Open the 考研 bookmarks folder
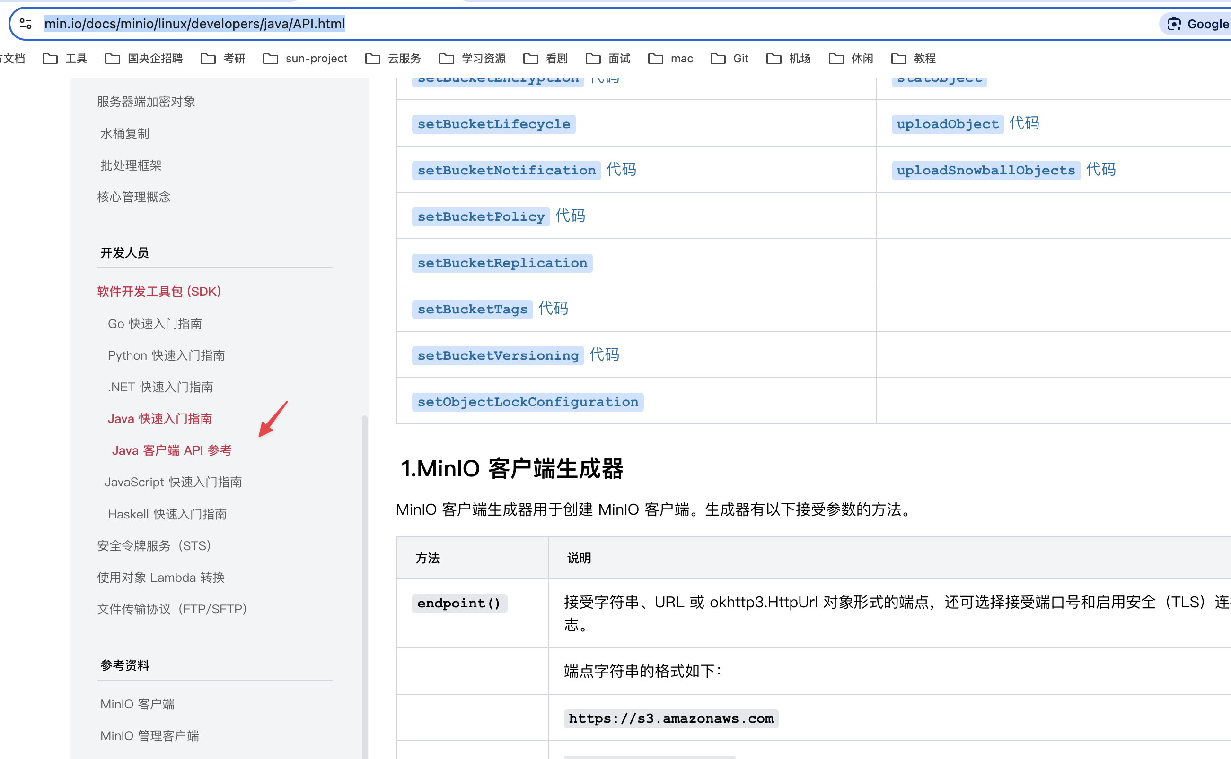 pyautogui.click(x=222, y=59)
